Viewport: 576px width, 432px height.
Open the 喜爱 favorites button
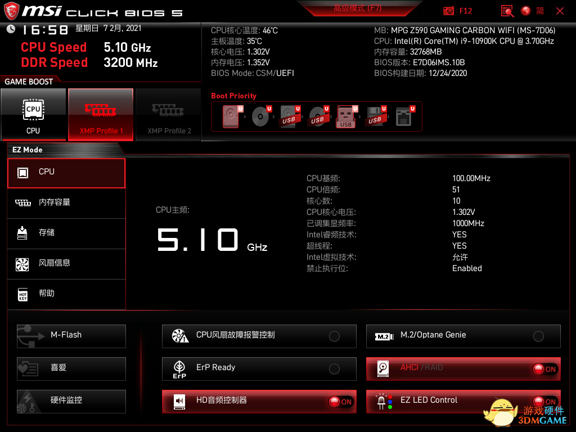[71, 369]
